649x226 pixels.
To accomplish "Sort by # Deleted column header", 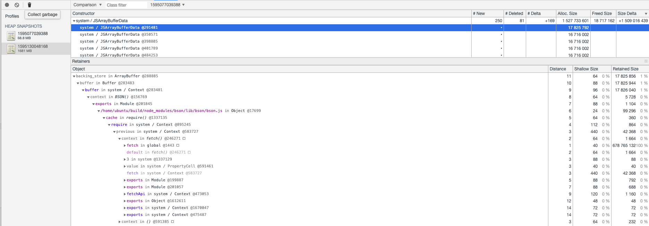I will (x=515, y=14).
